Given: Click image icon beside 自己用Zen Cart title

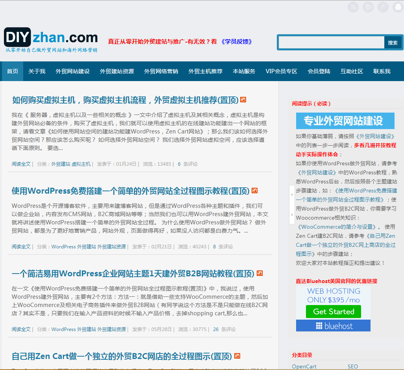Looking at the screenshot, I should tap(237, 356).
